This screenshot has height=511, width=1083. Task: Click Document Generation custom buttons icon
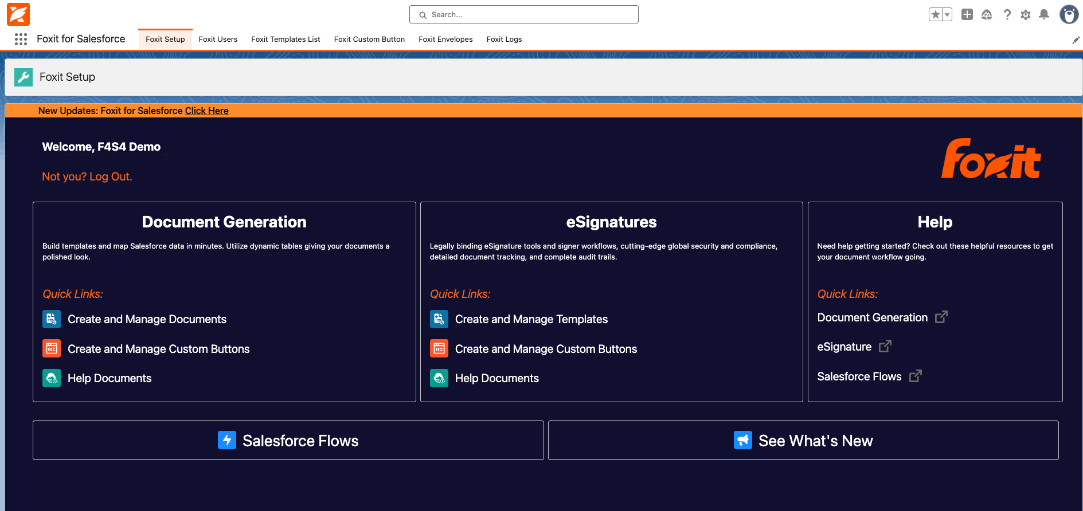coord(52,348)
